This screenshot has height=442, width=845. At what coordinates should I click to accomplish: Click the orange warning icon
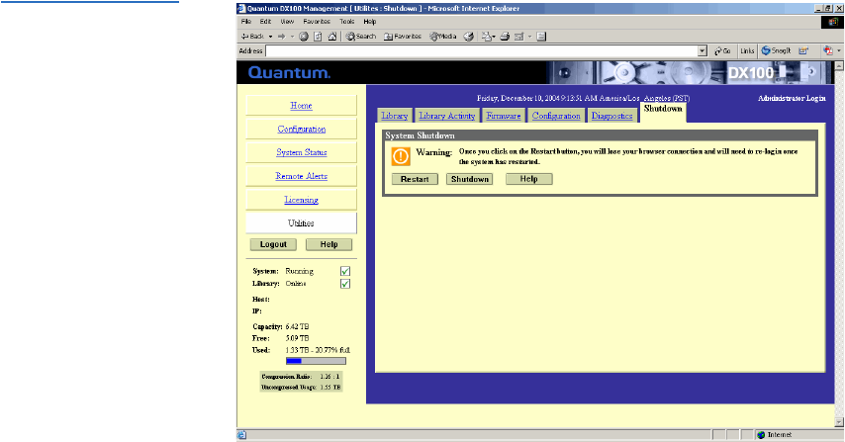click(x=401, y=156)
